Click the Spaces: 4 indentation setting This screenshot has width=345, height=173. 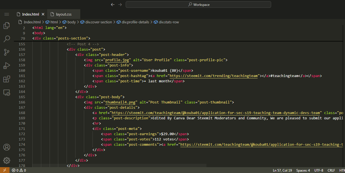coord(303,170)
